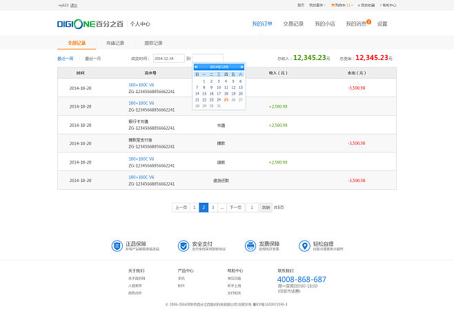The height and width of the screenshot is (318, 454).
Task: Click the DIGIONE 百分之百 logo
Action: pos(90,24)
